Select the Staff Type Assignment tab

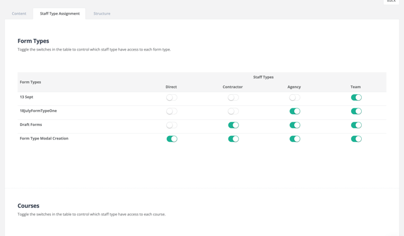pyautogui.click(x=59, y=14)
